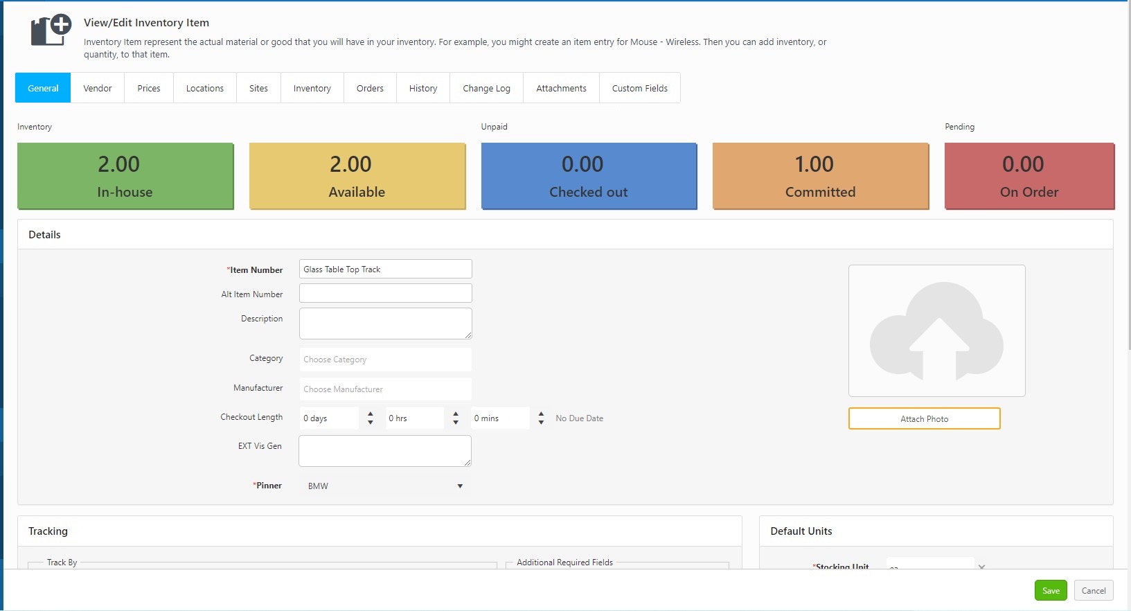Image resolution: width=1131 pixels, height=611 pixels.
Task: Click the inventory item add icon in header
Action: (51, 30)
